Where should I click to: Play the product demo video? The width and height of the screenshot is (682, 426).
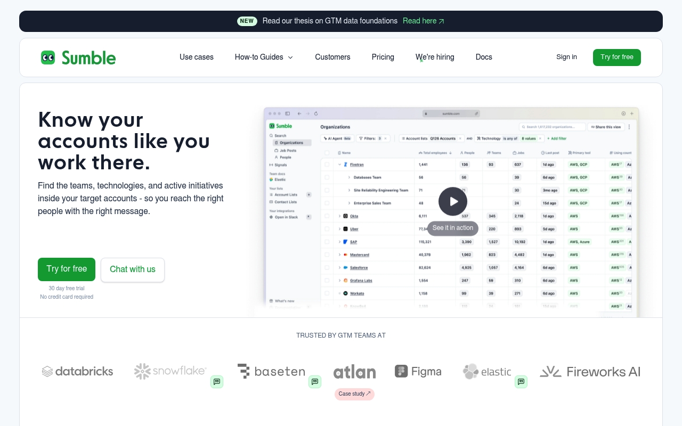click(x=453, y=201)
